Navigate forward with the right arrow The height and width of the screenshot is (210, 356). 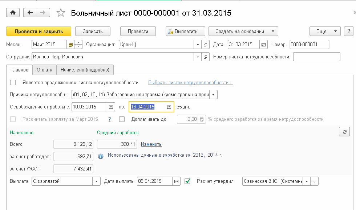[43, 13]
